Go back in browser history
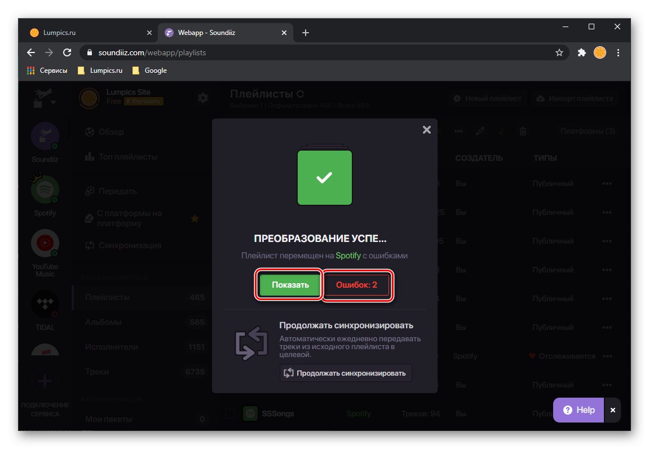Viewport: 649px width, 449px height. coord(31,52)
